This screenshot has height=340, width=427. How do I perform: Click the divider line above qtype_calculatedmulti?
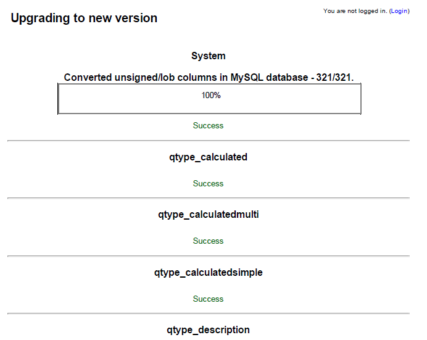(209, 198)
